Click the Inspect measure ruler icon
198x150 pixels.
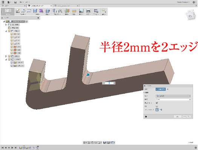[x=74, y=11]
